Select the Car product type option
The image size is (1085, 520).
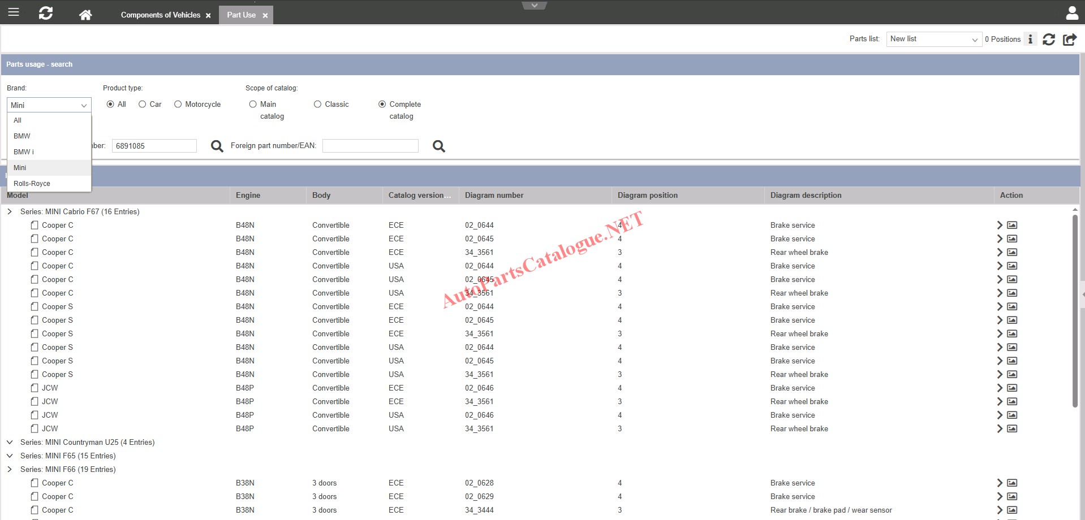point(143,104)
